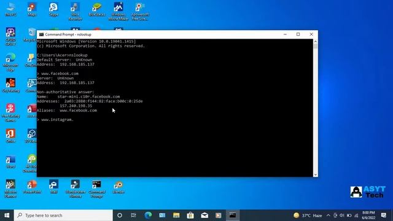Open the Maps desktop shortcut
Image resolution: width=393 pixels, height=221 pixels.
tap(32, 10)
